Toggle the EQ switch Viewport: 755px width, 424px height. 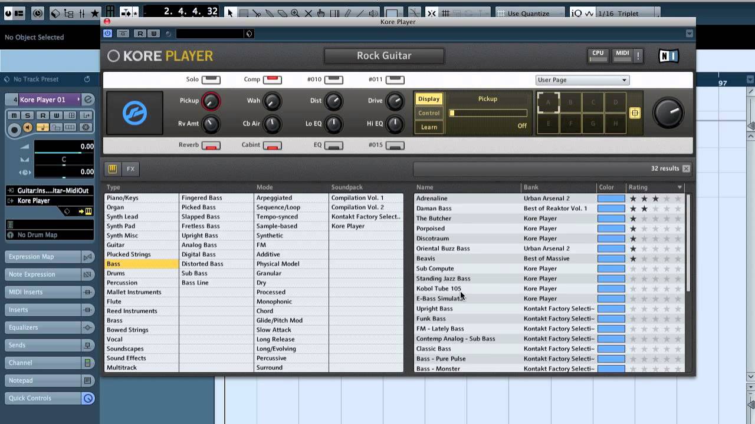(x=333, y=145)
